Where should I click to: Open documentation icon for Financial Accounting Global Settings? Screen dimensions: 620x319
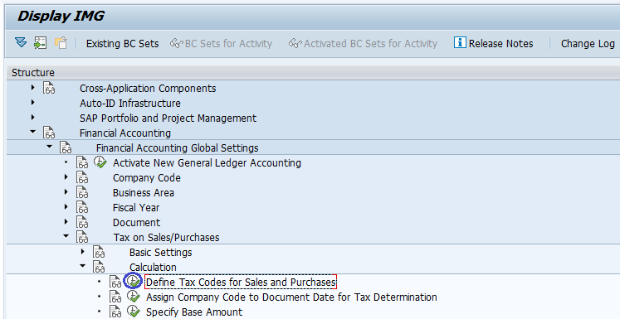[x=66, y=147]
